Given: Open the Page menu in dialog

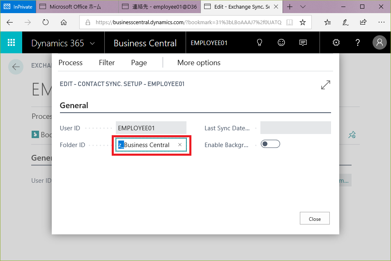Looking at the screenshot, I should pos(139,63).
